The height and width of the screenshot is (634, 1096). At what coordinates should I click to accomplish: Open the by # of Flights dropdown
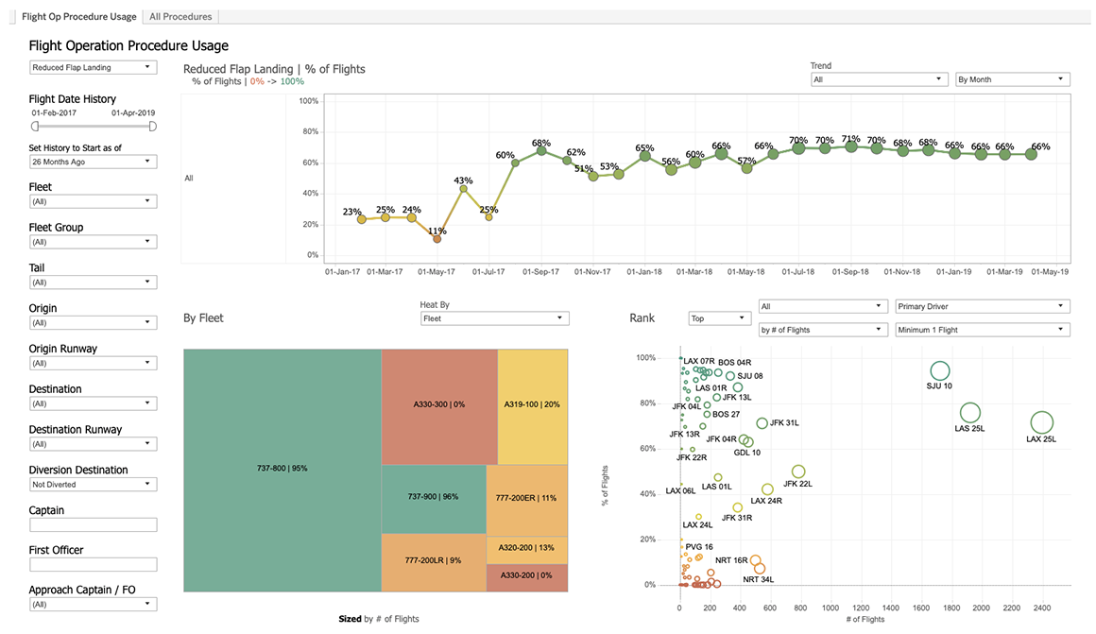point(823,330)
